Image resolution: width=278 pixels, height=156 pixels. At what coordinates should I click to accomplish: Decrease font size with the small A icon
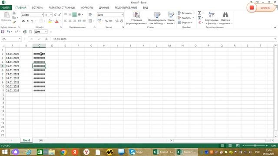pos(60,15)
